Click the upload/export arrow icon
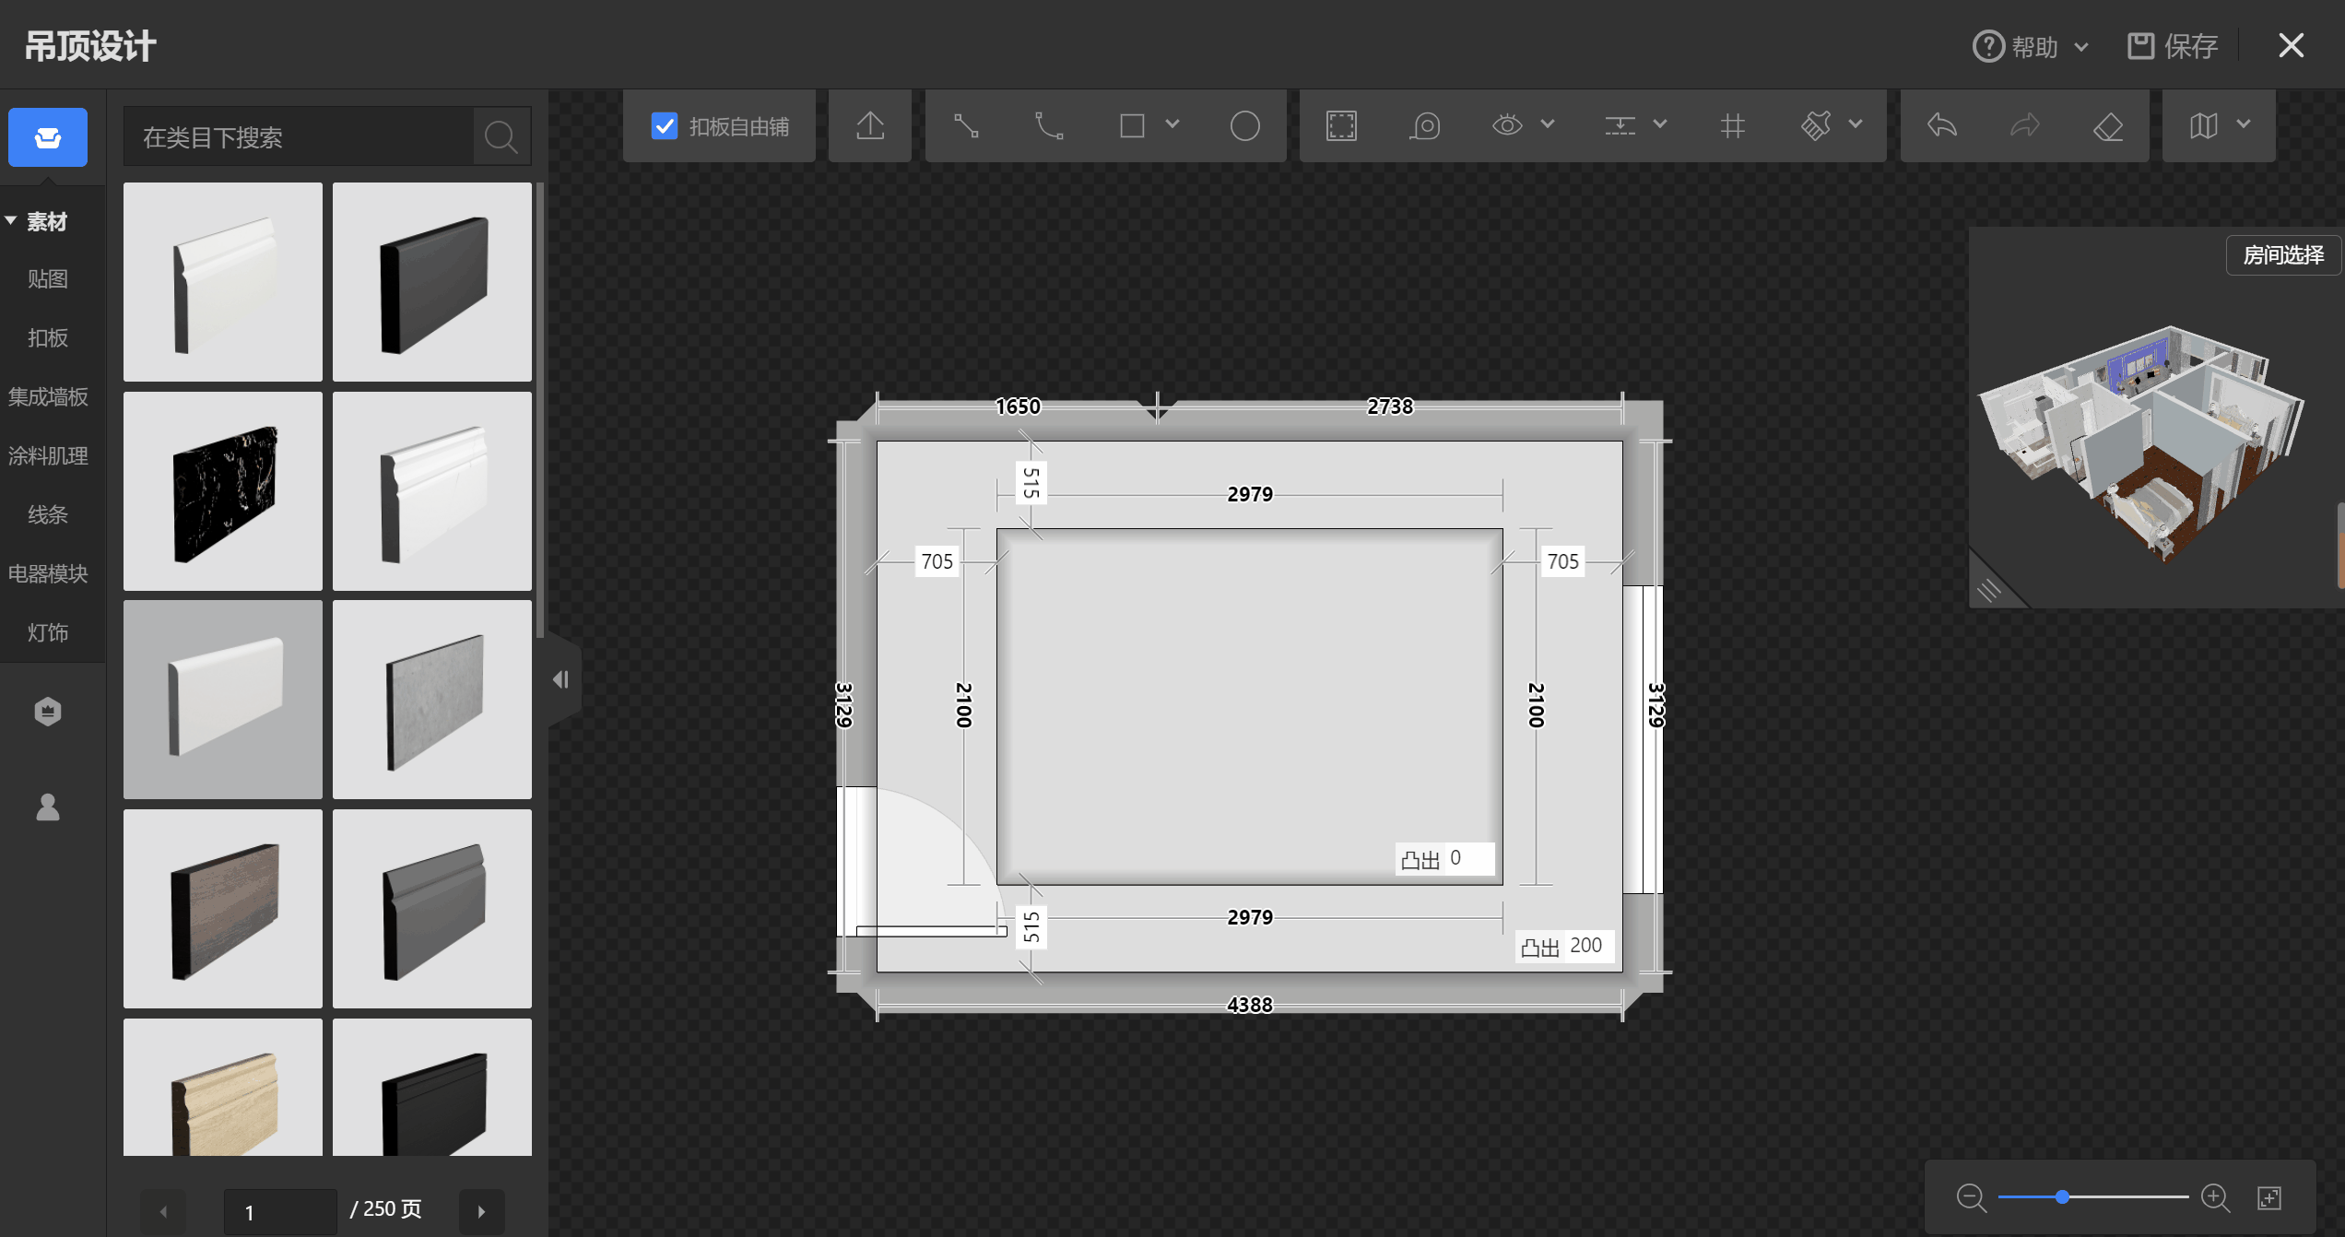Viewport: 2345px width, 1237px height. (x=869, y=125)
